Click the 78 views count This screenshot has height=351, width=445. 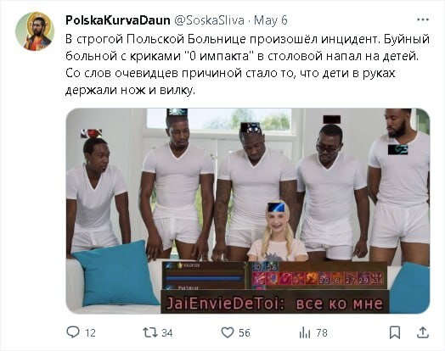[x=322, y=332]
